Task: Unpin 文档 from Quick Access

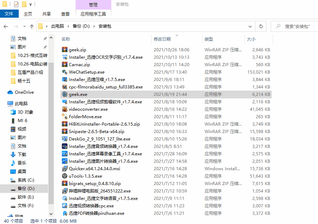Action: click(x=45, y=38)
